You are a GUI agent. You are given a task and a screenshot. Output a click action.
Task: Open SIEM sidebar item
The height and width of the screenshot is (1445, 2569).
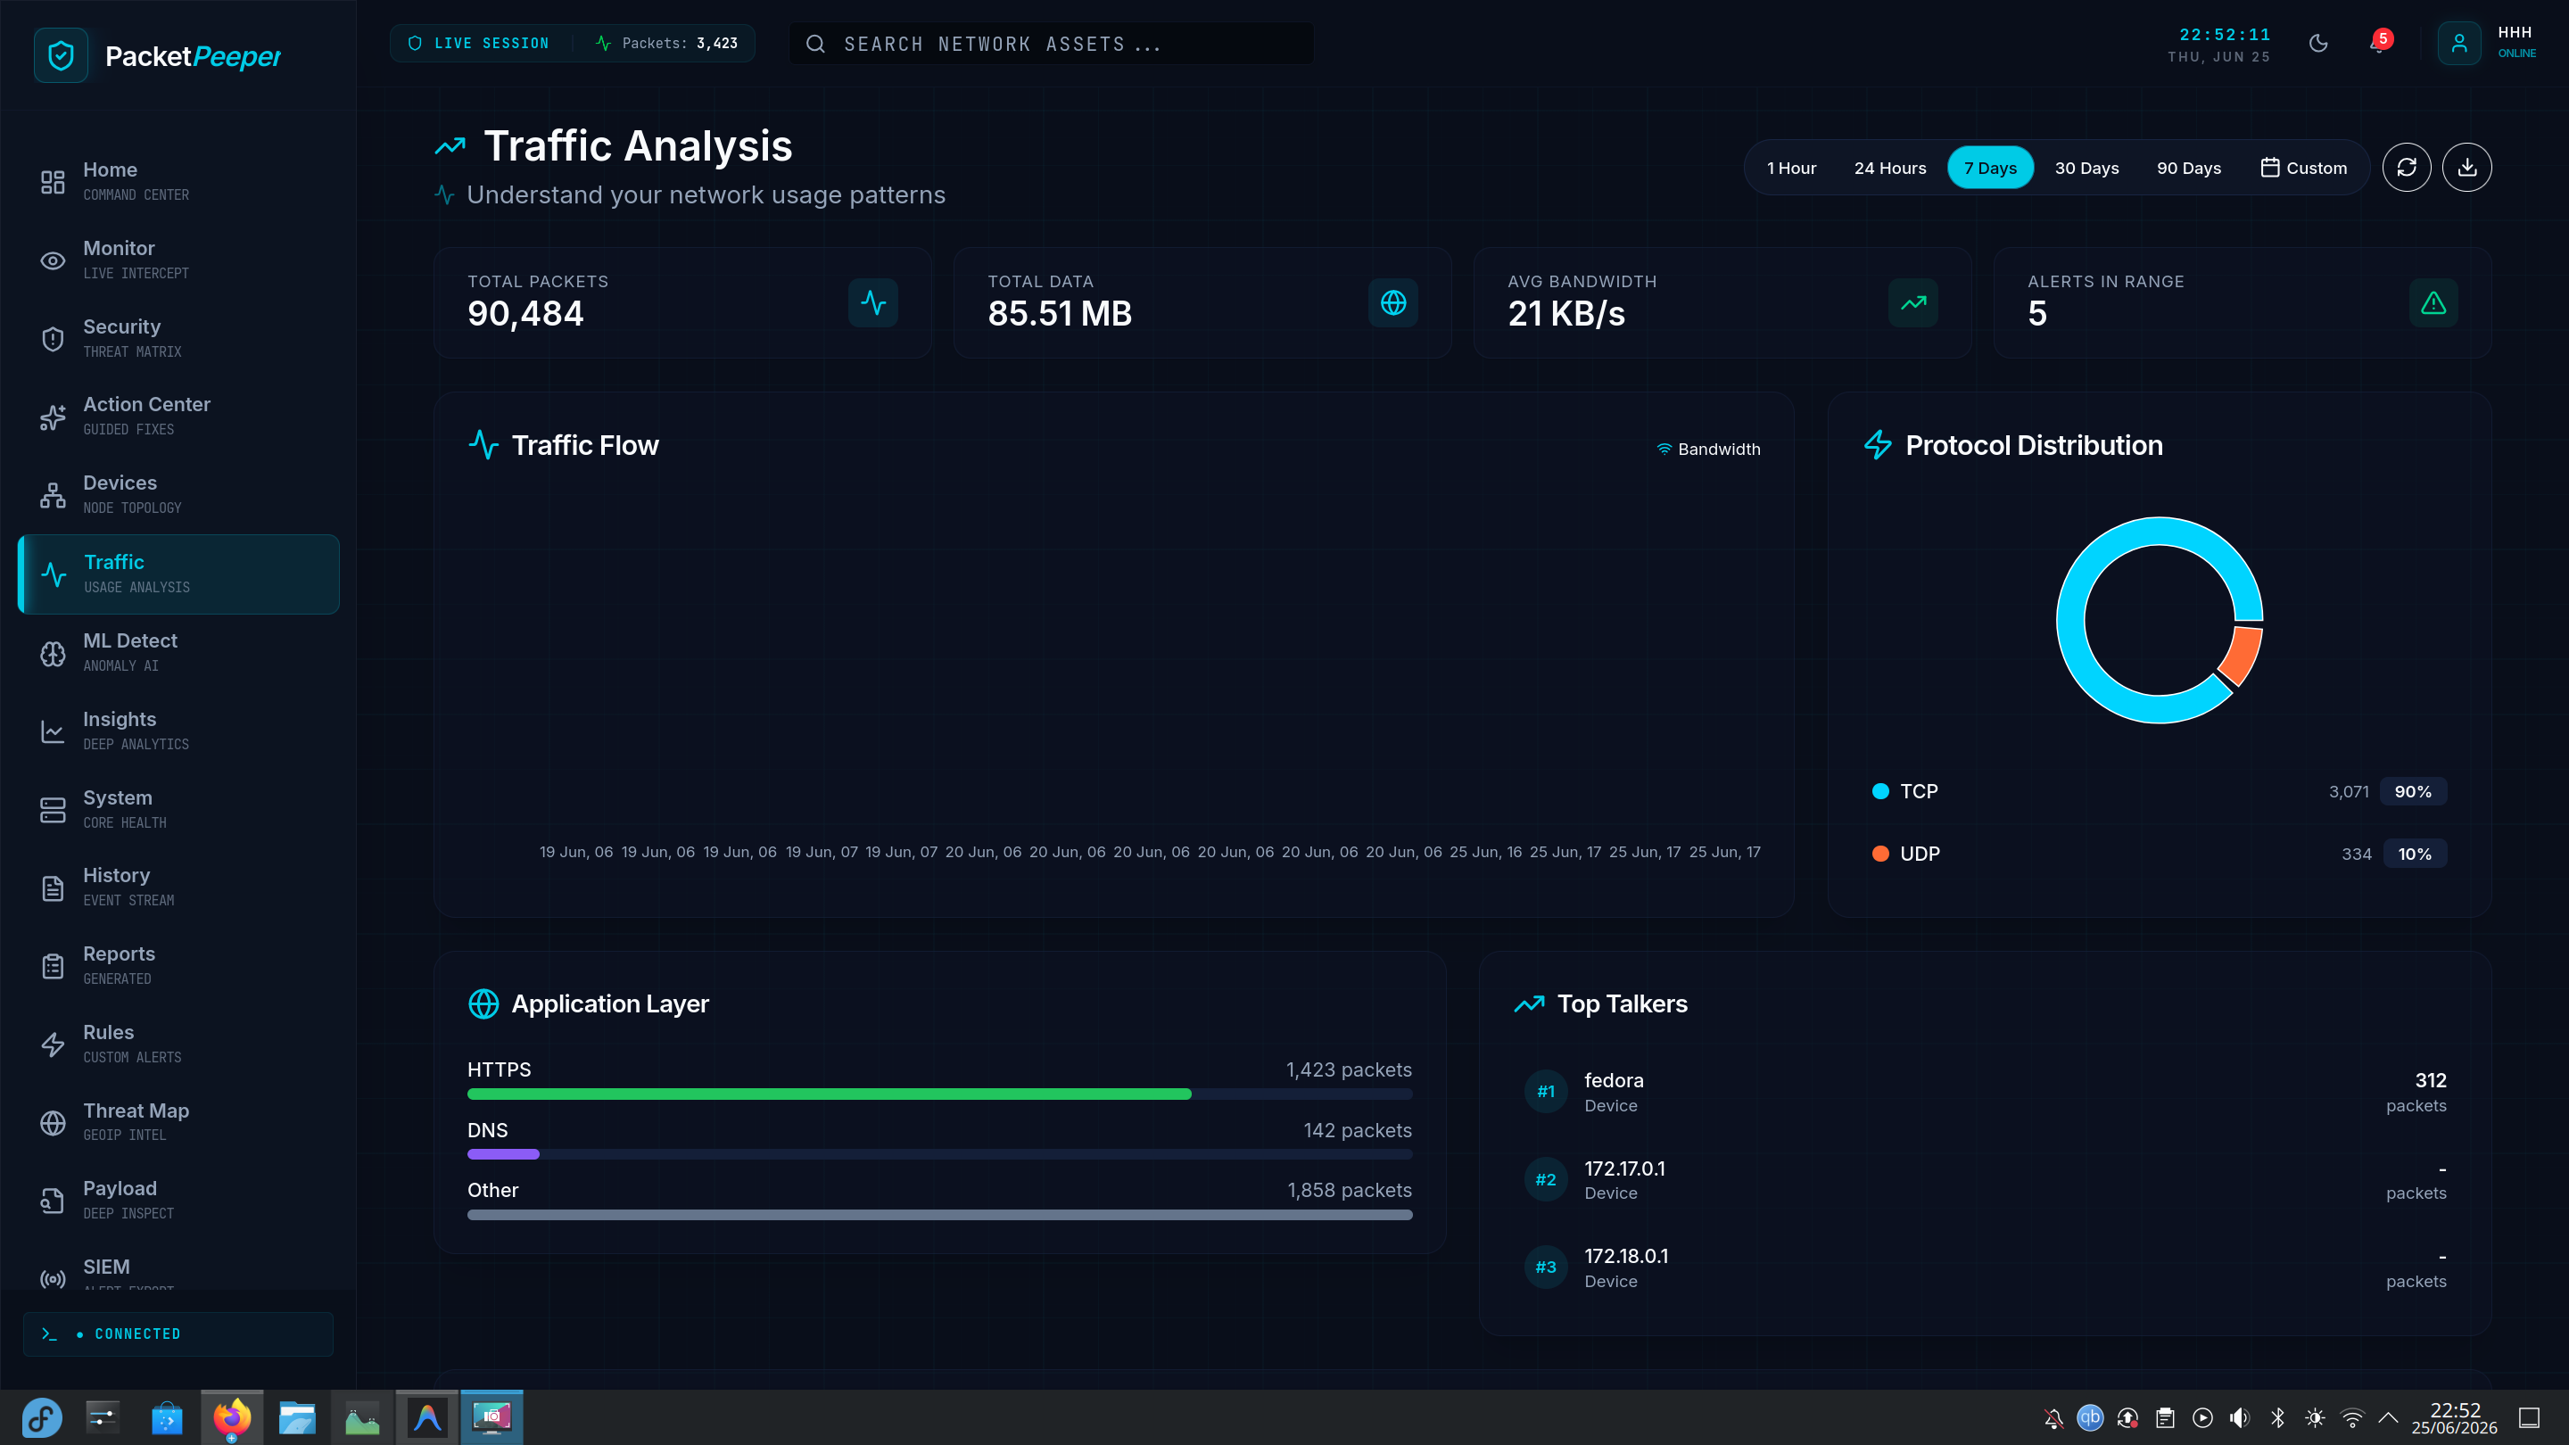[x=178, y=1268]
